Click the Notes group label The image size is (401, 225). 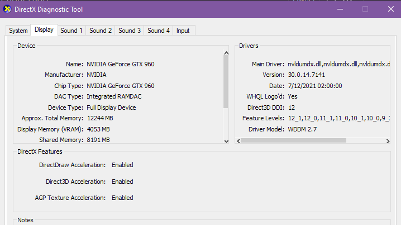(25, 220)
